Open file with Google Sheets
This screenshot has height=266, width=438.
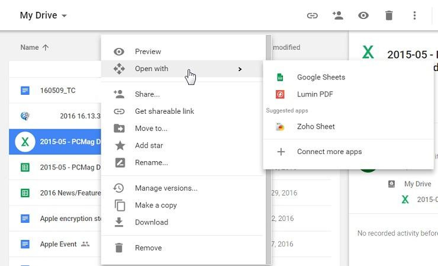coord(321,77)
